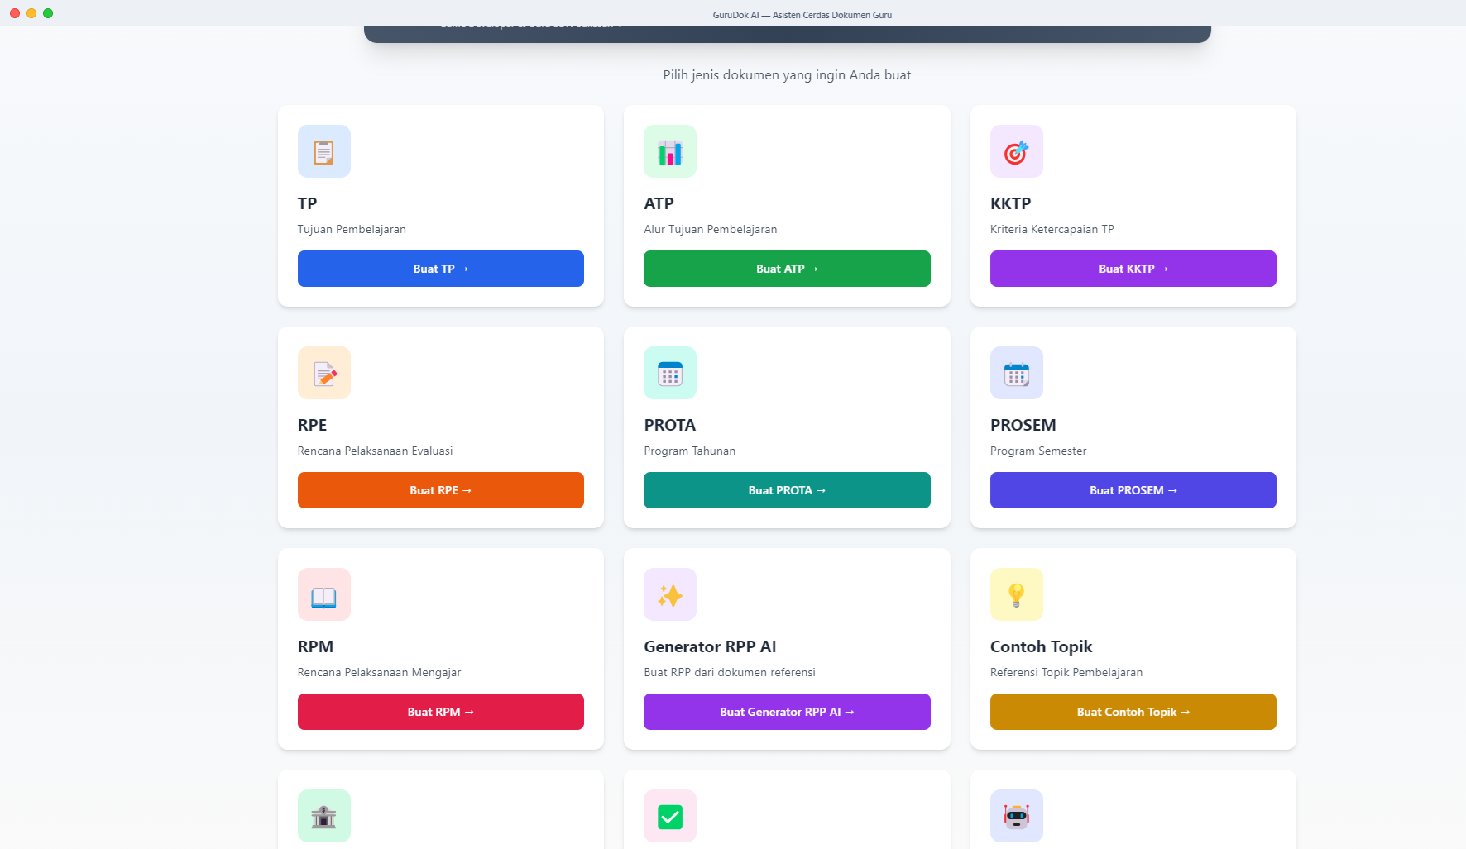Click the PROTA calendar icon
The height and width of the screenshot is (849, 1466).
670,373
